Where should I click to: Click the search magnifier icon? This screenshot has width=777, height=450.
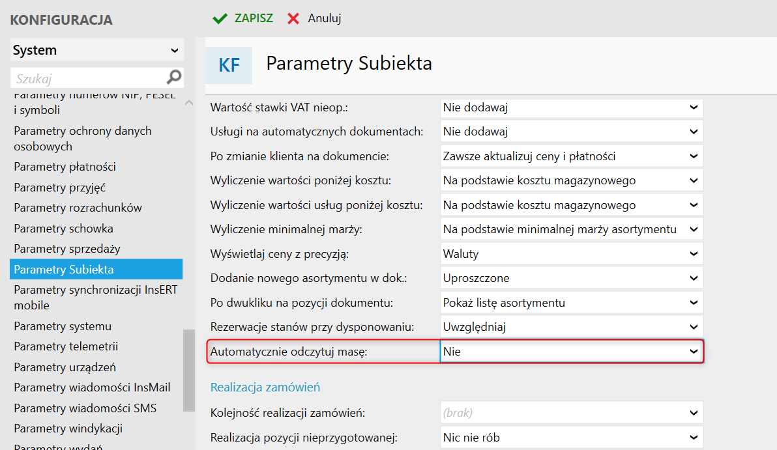(173, 78)
